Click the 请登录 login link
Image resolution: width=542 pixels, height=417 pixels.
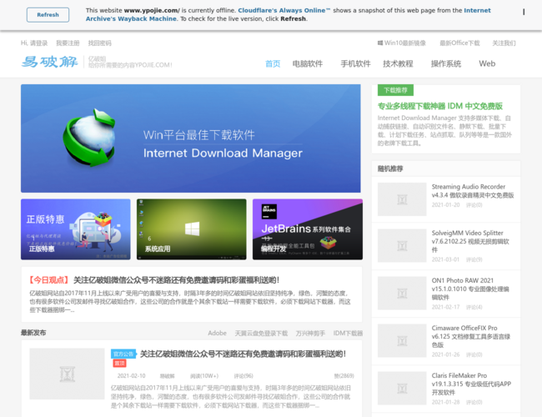click(x=38, y=43)
